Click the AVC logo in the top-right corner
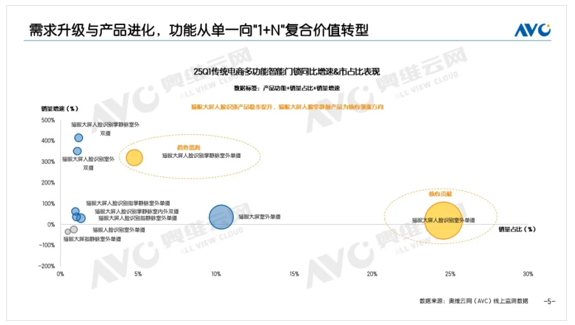The image size is (575, 325). coord(532,30)
